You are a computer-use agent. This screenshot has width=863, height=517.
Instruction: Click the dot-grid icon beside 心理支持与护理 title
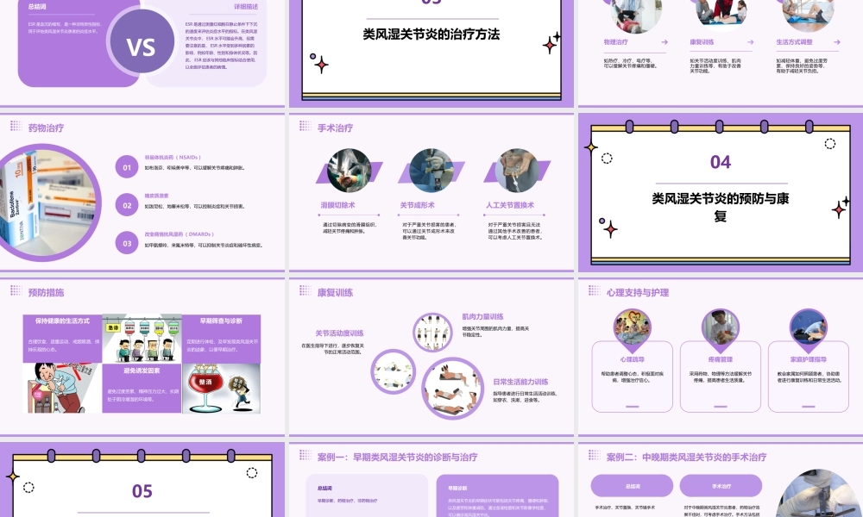(594, 290)
